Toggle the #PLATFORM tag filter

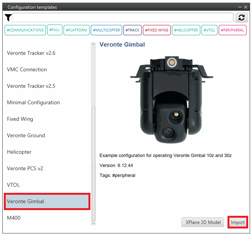tap(77, 30)
